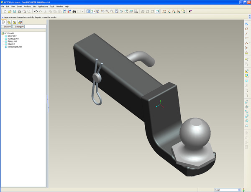Open the Settings dropdown in model tree
Screen dimensions: 251x192
19,26
